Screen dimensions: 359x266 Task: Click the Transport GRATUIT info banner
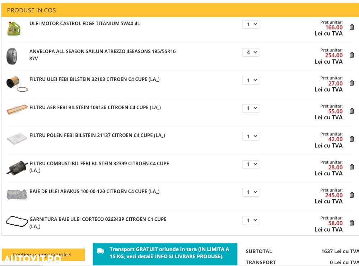tap(165, 254)
